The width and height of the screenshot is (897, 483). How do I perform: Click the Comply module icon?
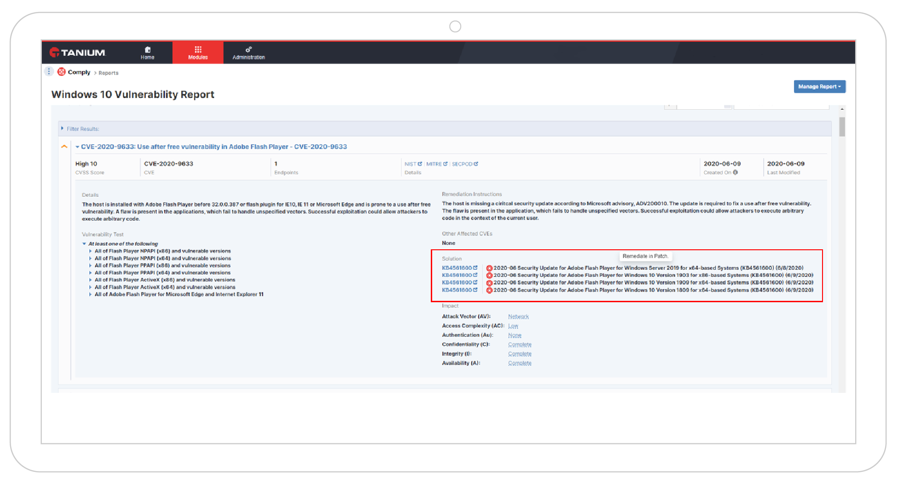pyautogui.click(x=61, y=72)
